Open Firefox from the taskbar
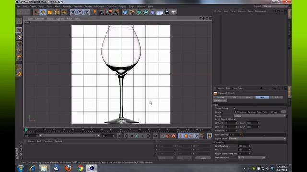This screenshot has height=172, width=307. pyautogui.click(x=68, y=168)
